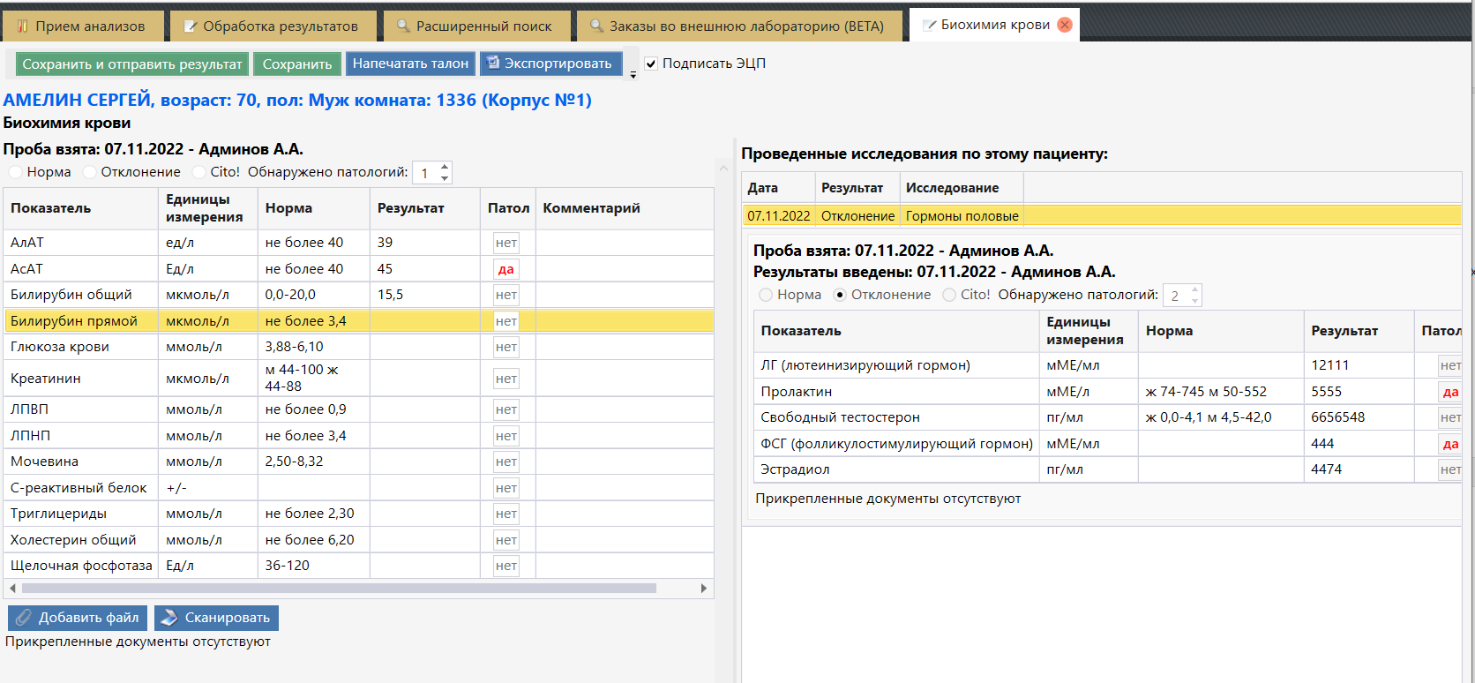The image size is (1475, 683).
Task: Close the Биохимия крови tab
Action: pyautogui.click(x=1065, y=25)
